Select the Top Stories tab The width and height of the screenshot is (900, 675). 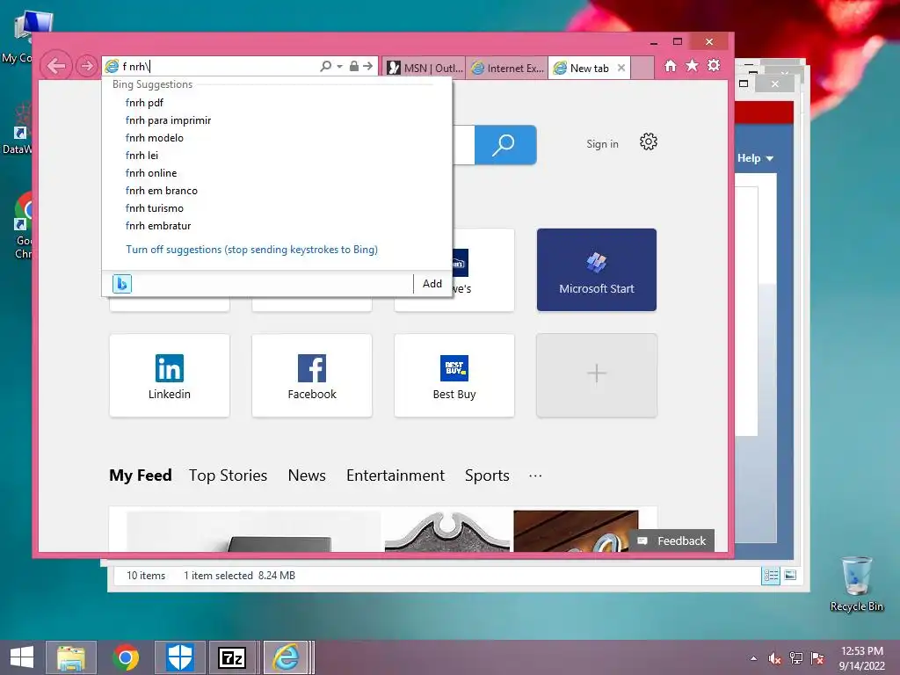(x=228, y=475)
